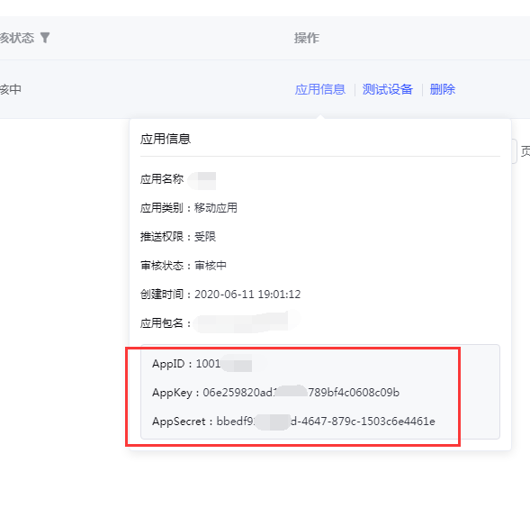The height and width of the screenshot is (517, 530).
Task: Click the 审核状态：审核中 line in popover
Action: (x=184, y=266)
